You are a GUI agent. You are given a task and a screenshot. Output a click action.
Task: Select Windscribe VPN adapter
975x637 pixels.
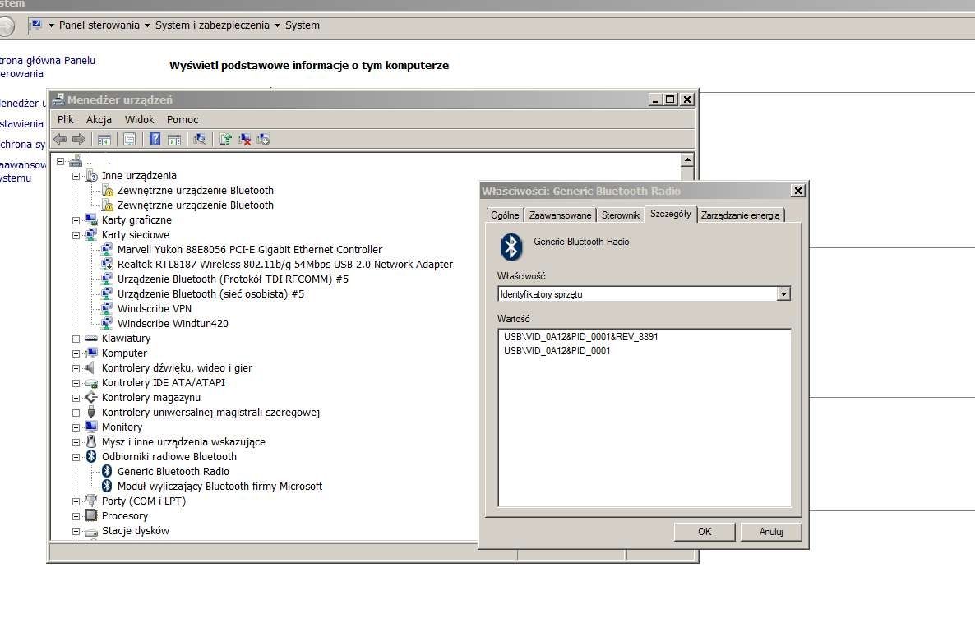tap(155, 309)
